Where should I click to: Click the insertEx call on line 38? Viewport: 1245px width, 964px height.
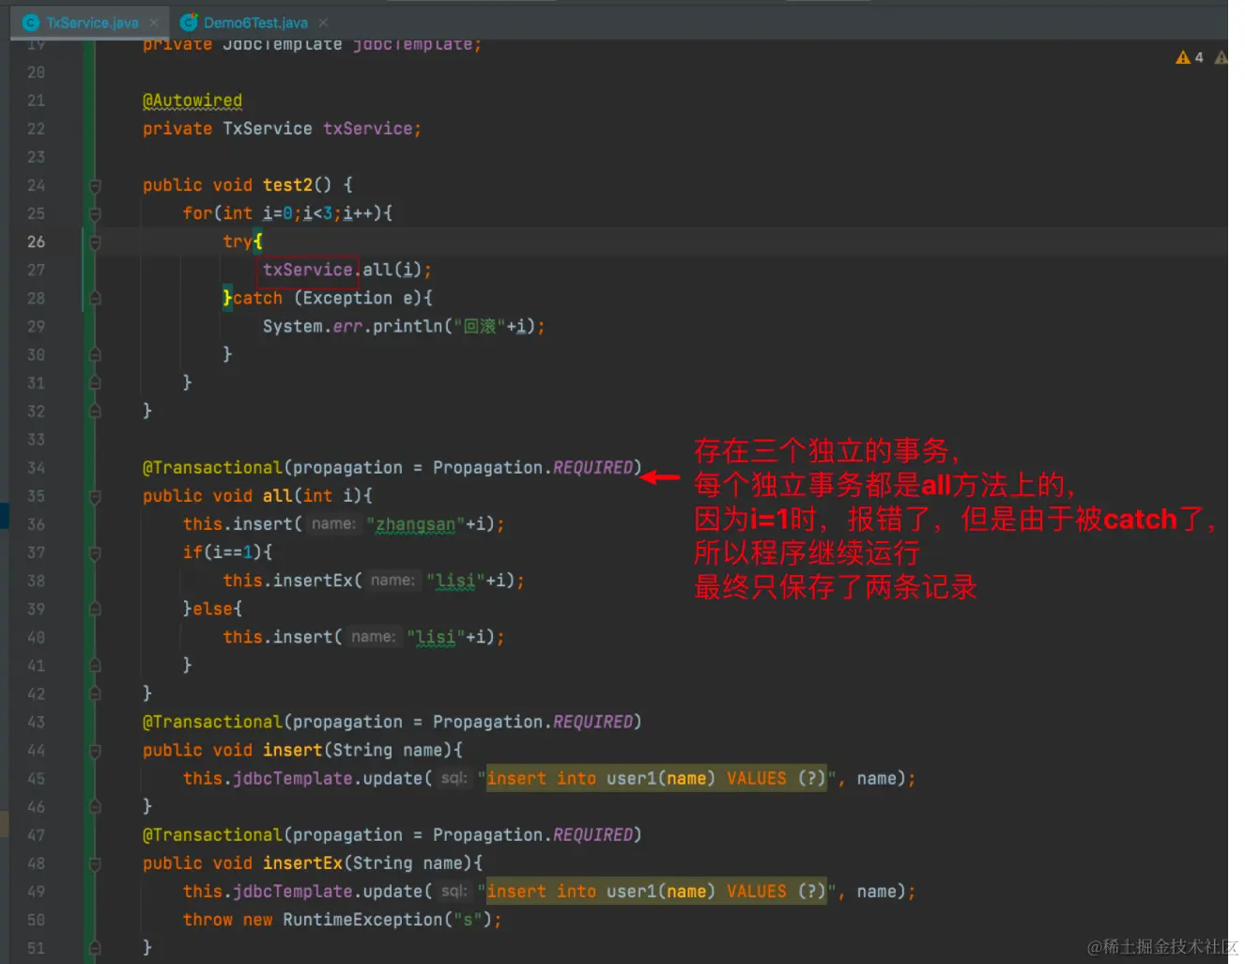pyautogui.click(x=313, y=580)
